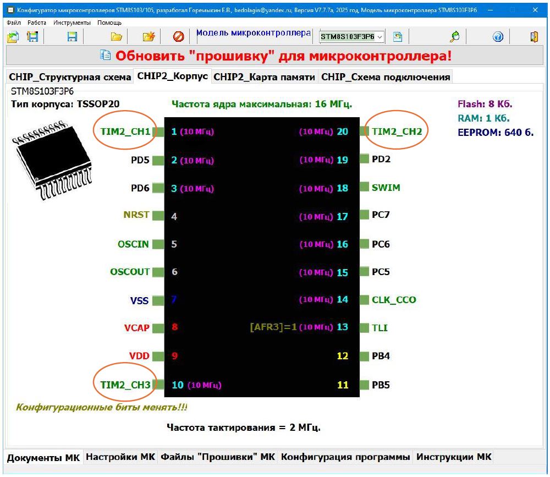Viewport: 550px width, 477px height.
Task: Click the red prohibition stop icon
Action: click(x=179, y=36)
